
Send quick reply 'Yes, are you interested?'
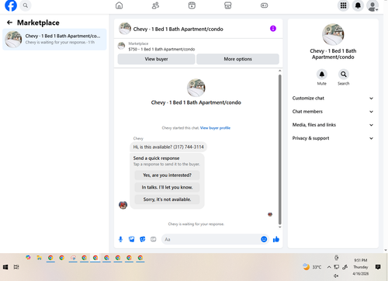[x=167, y=175]
